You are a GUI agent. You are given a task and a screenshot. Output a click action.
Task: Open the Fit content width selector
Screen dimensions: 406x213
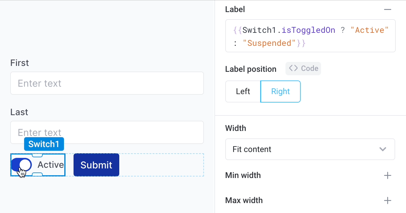(x=310, y=149)
